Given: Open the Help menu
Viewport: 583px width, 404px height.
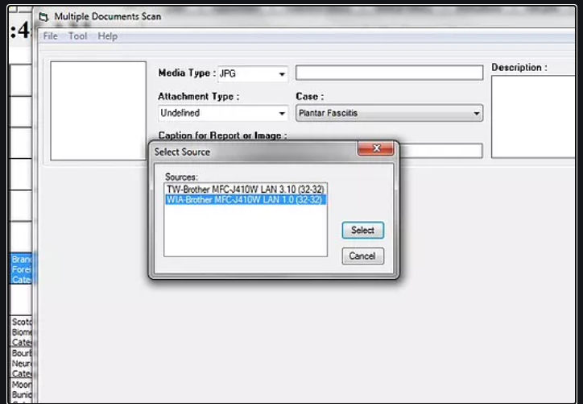Looking at the screenshot, I should (107, 36).
